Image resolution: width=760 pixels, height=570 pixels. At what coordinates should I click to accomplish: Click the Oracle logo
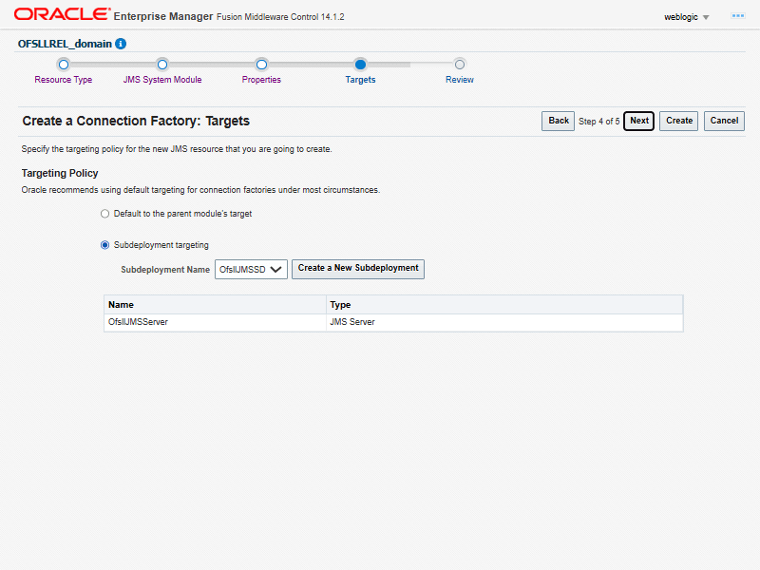coord(62,14)
